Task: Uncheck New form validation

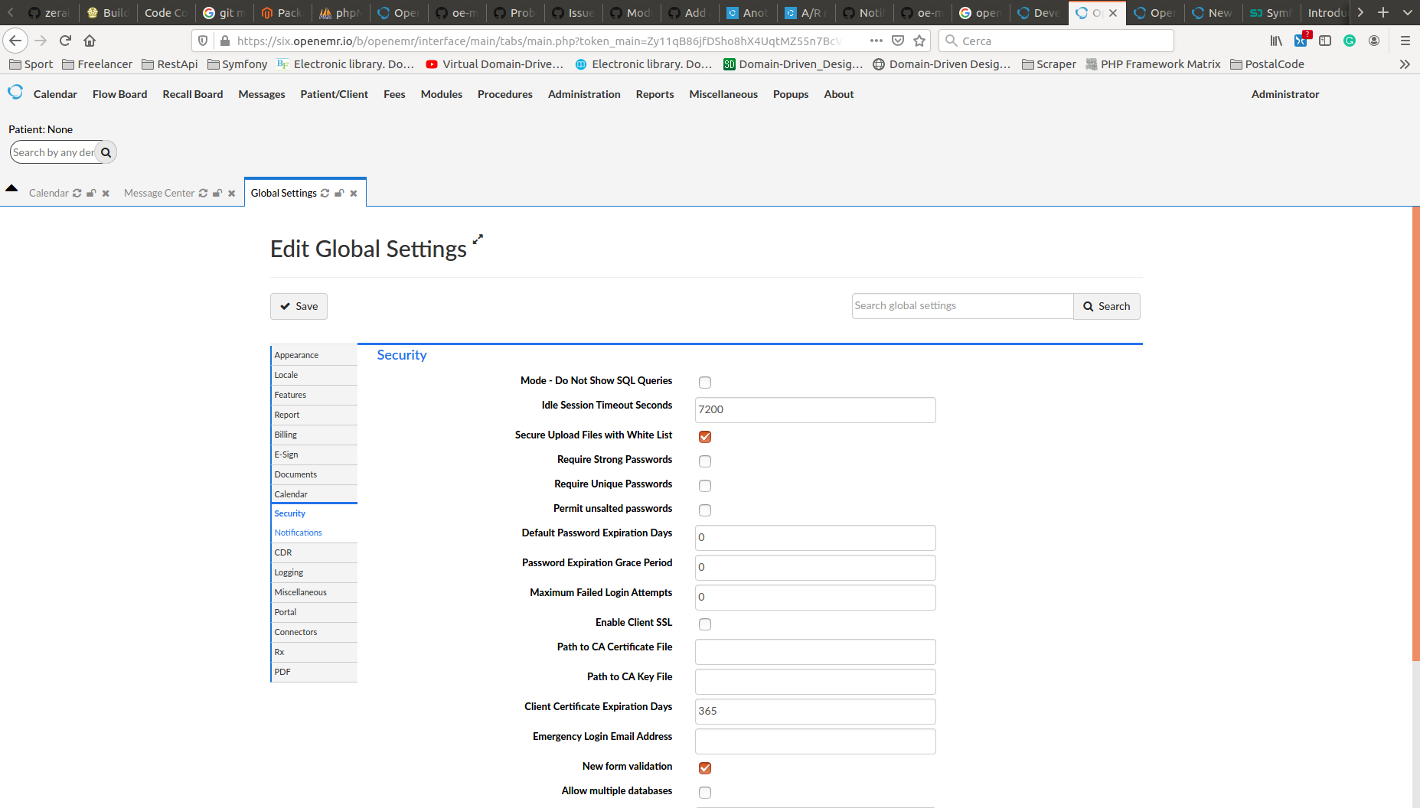Action: pyautogui.click(x=705, y=768)
